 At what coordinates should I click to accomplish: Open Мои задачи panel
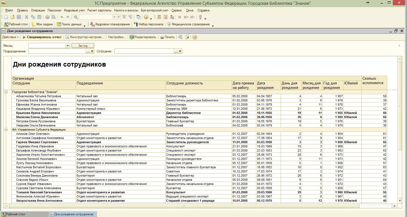click(x=42, y=24)
